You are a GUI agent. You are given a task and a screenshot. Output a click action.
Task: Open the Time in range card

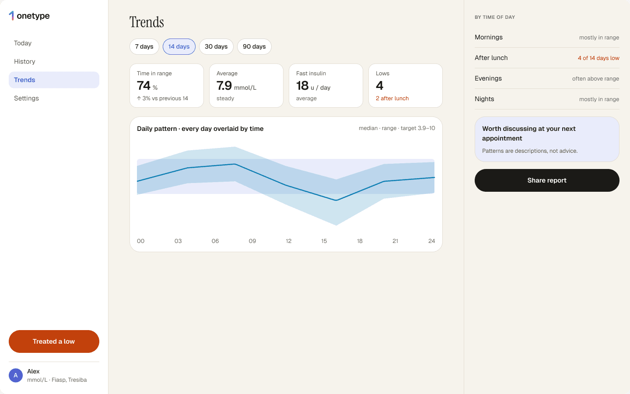click(167, 86)
